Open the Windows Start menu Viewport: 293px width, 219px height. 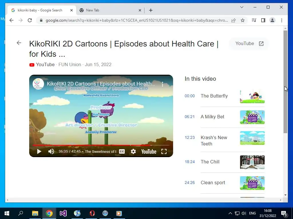point(7,213)
